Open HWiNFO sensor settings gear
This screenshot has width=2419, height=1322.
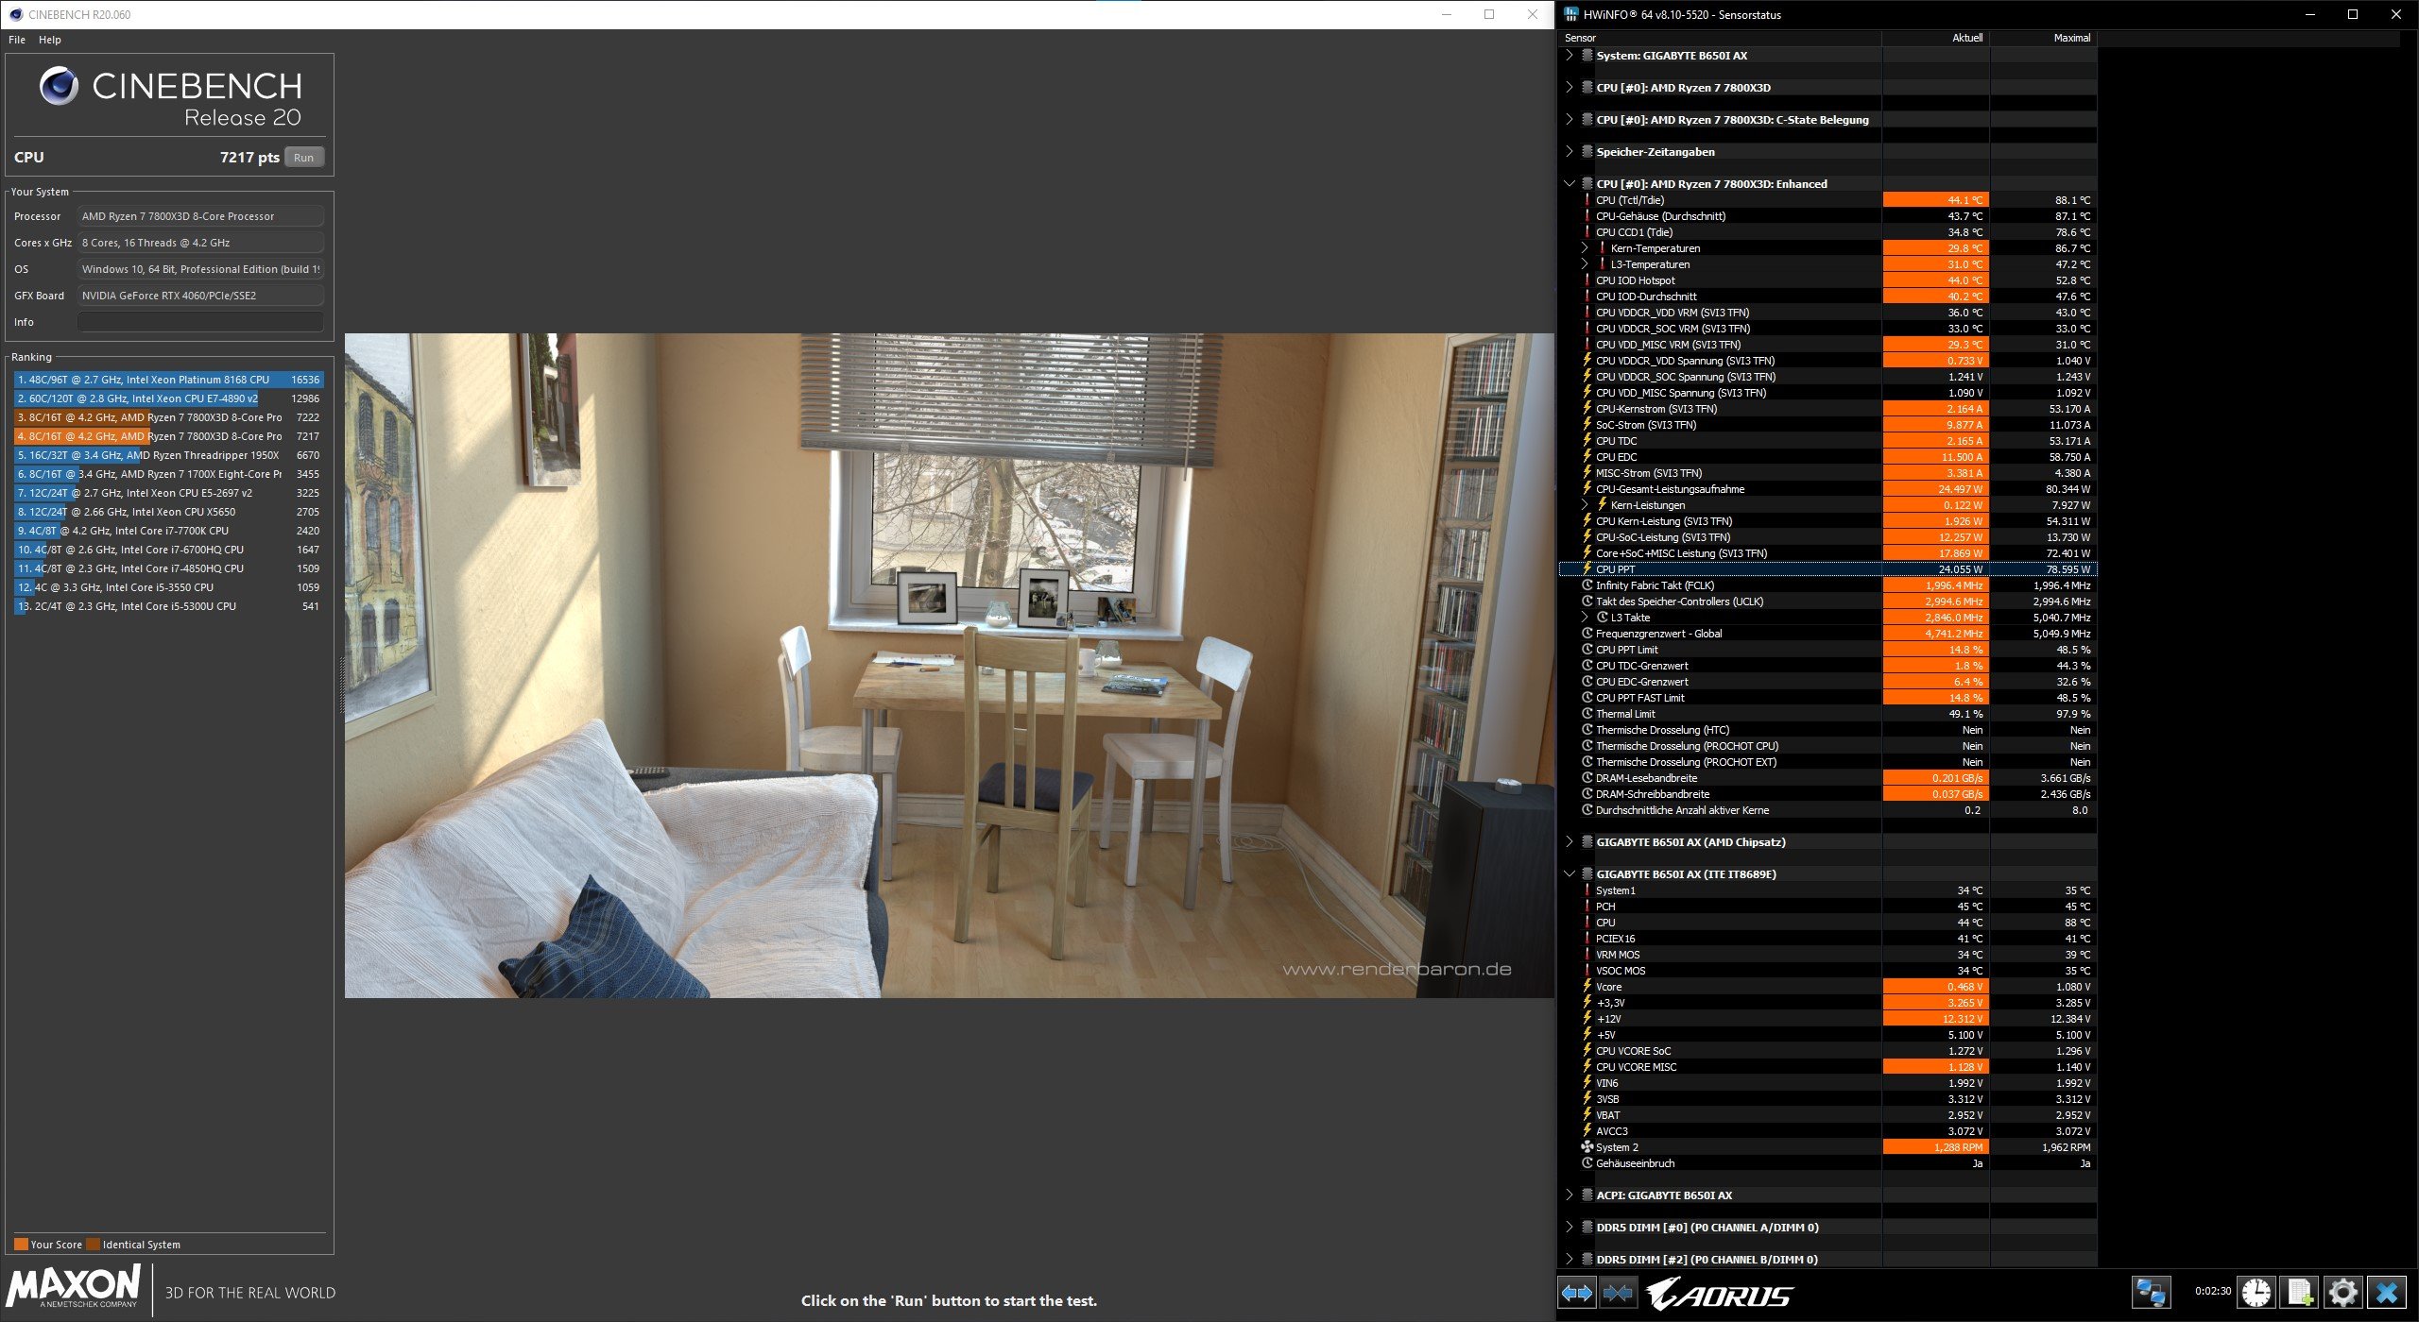(x=2342, y=1292)
